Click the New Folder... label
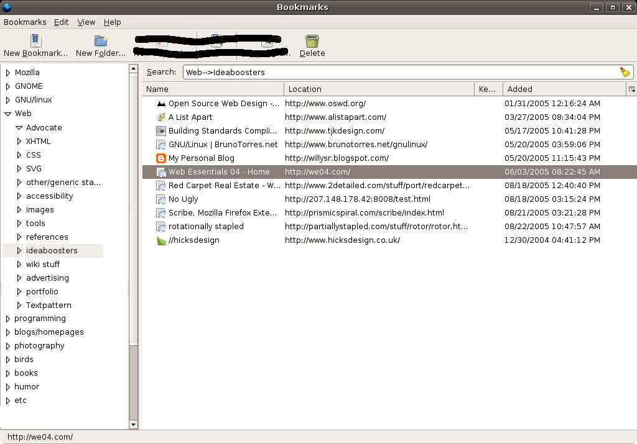Screen dimensions: 637x444 [x=101, y=53]
